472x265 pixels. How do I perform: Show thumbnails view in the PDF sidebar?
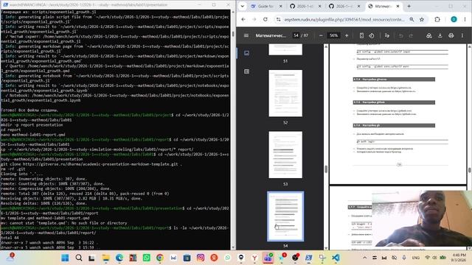pyautogui.click(x=246, y=53)
